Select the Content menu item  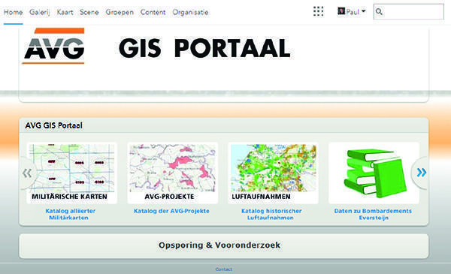153,12
